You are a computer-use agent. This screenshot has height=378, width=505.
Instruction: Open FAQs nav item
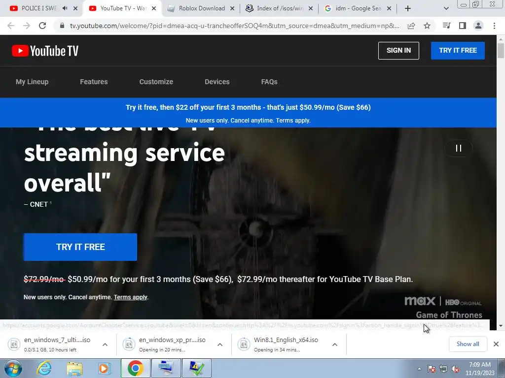point(269,82)
